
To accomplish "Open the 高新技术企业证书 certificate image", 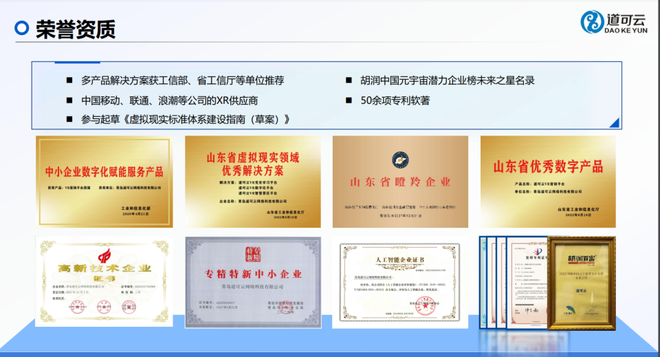I will click(104, 281).
